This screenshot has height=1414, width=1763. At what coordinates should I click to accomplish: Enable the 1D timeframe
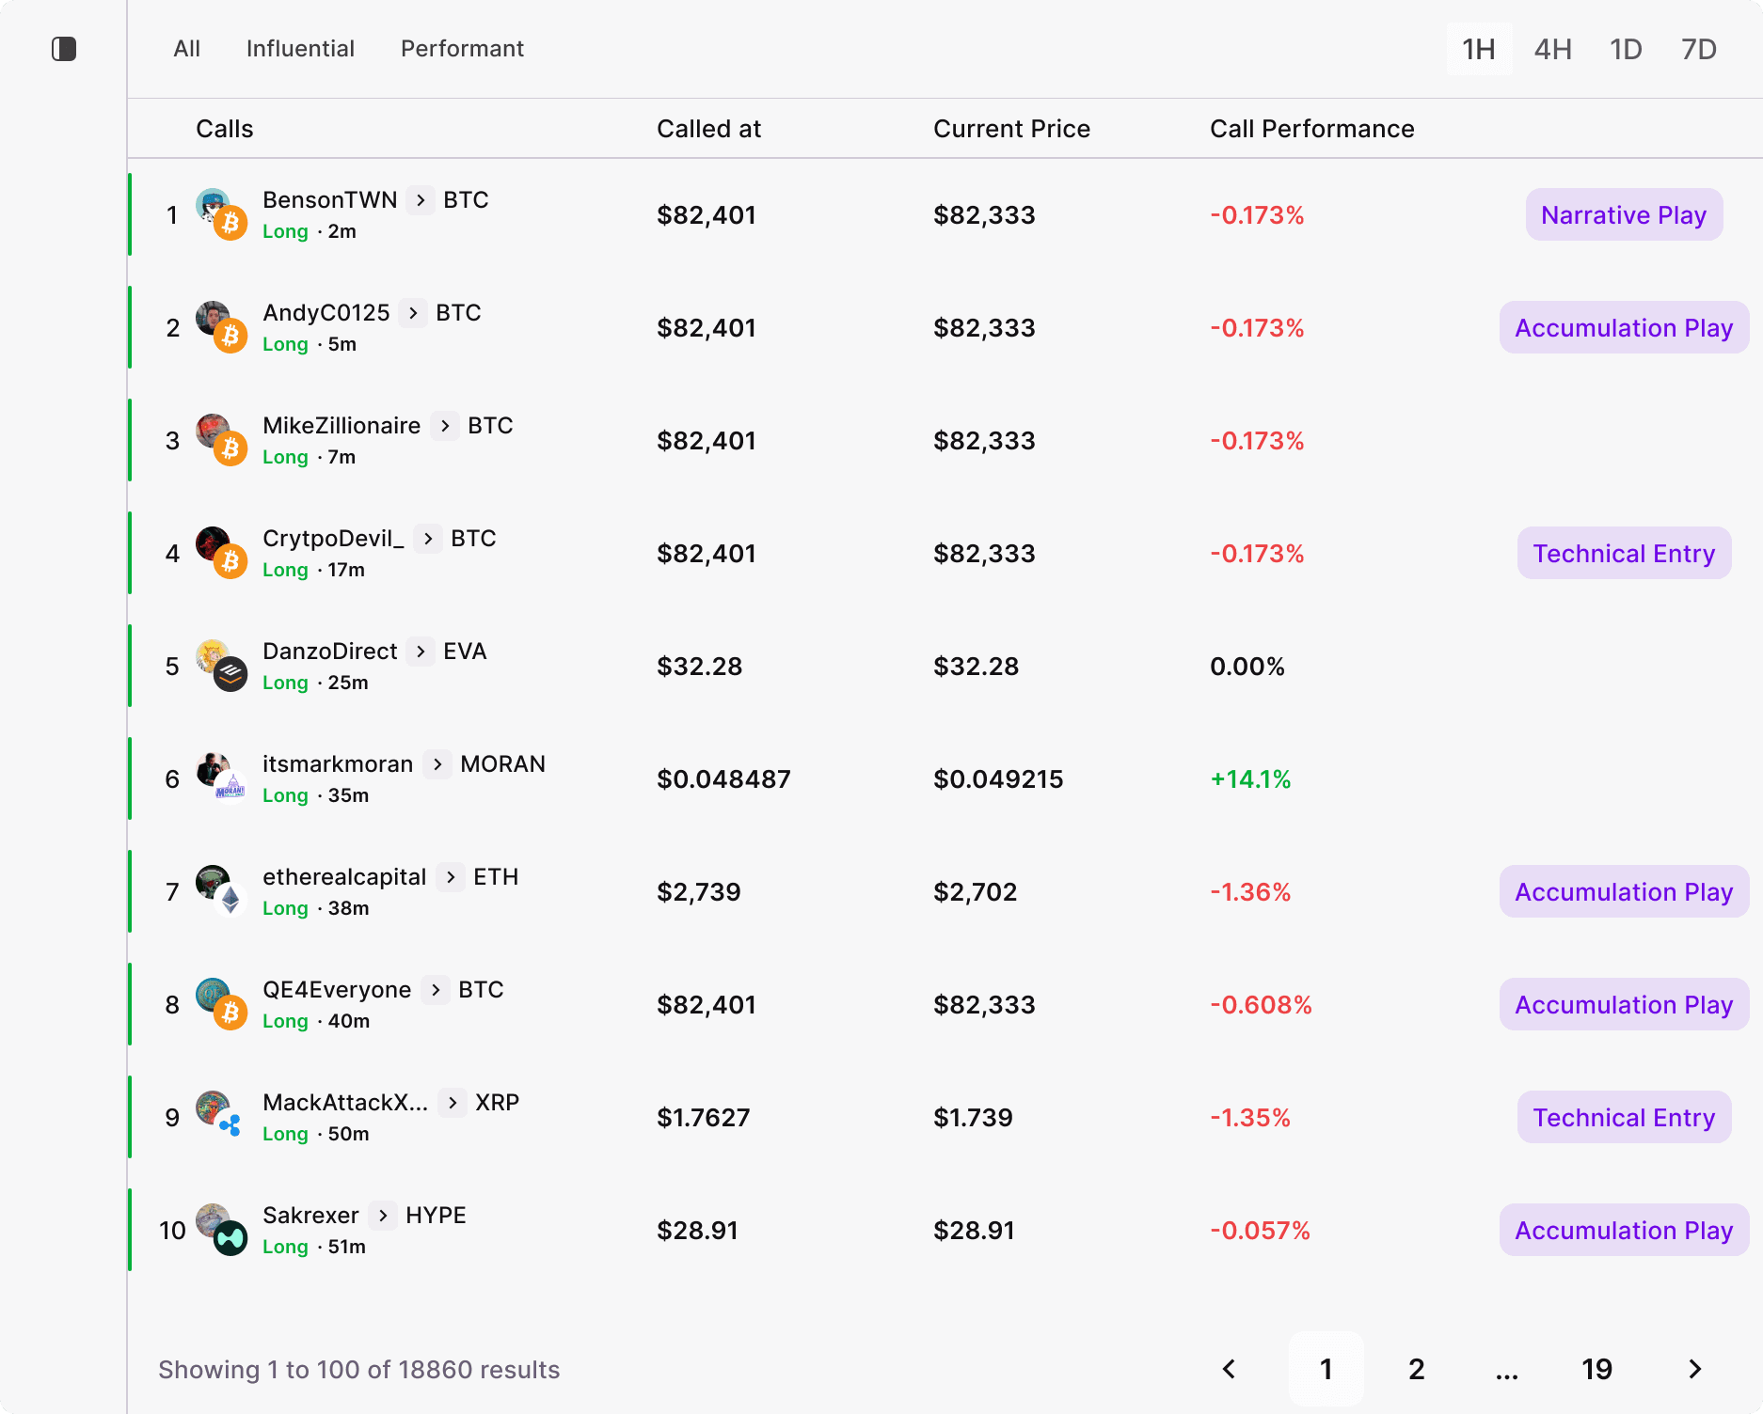click(1626, 49)
